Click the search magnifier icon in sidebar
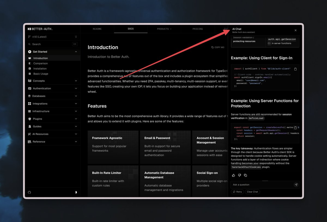Image resolution: width=327 pixels, height=222 pixels. click(29, 44)
